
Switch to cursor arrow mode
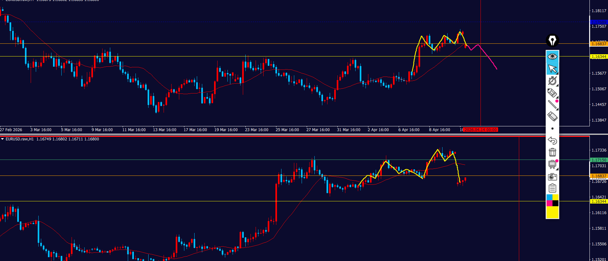552,69
